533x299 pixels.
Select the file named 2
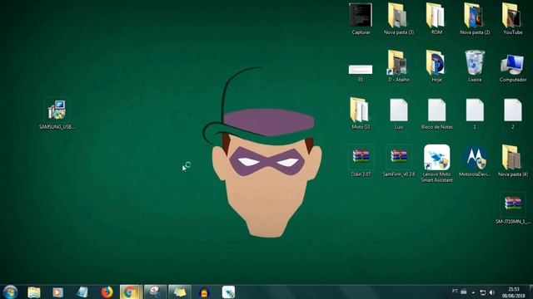coord(513,114)
